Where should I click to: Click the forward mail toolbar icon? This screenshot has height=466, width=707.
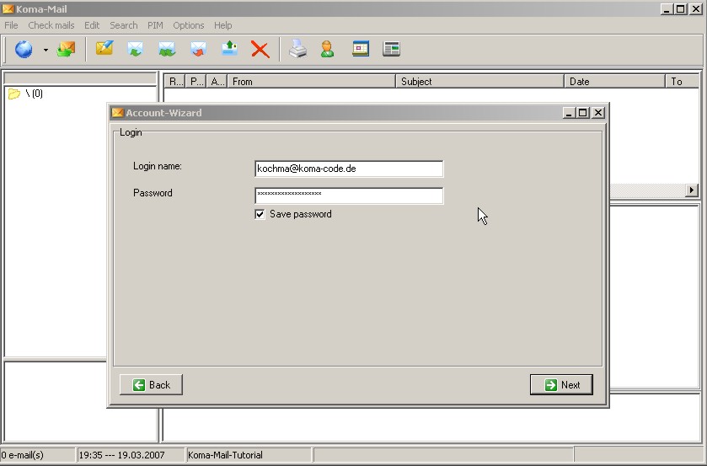point(198,49)
